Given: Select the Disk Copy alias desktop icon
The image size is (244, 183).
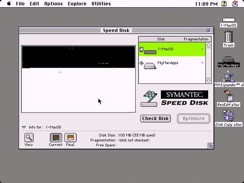Looking at the screenshot, I should (x=228, y=116).
